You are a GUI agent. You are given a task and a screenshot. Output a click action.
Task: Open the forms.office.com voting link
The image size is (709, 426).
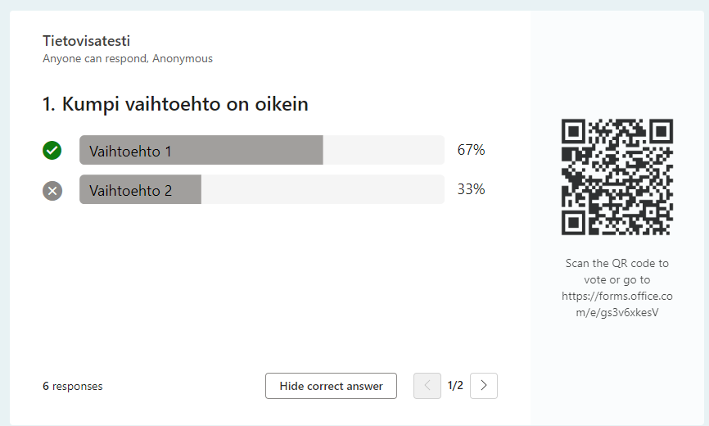[616, 304]
